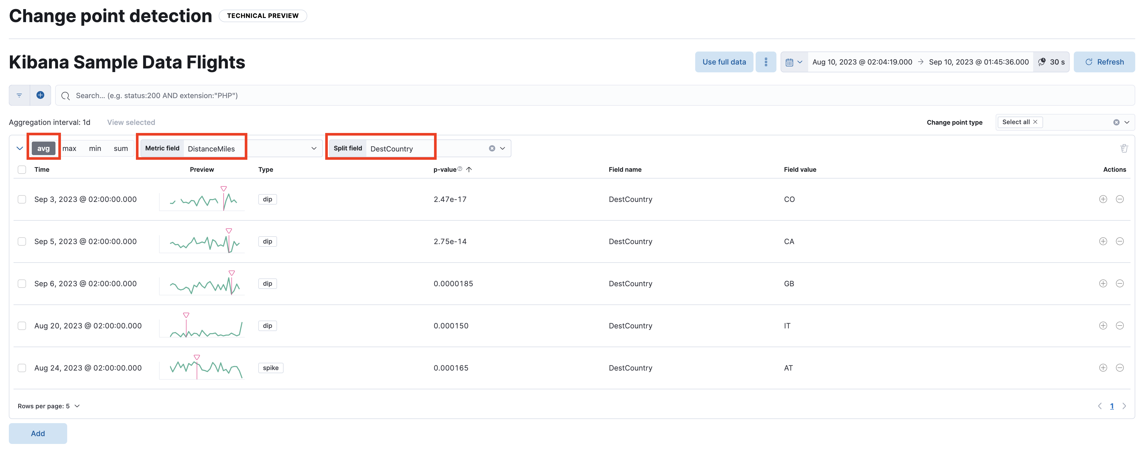Filter out value AT with minus icon
1142x458 pixels.
[1120, 368]
